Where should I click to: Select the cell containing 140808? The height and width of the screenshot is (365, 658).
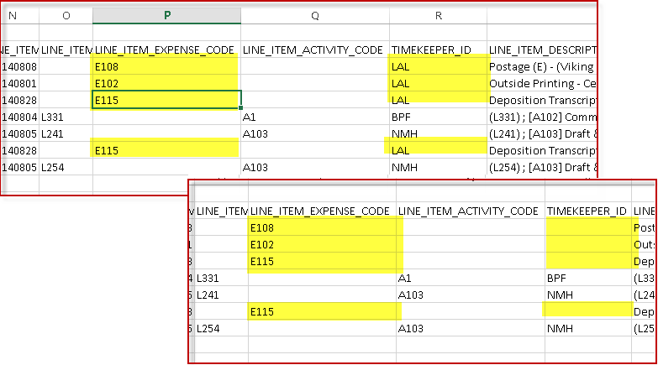click(x=19, y=66)
